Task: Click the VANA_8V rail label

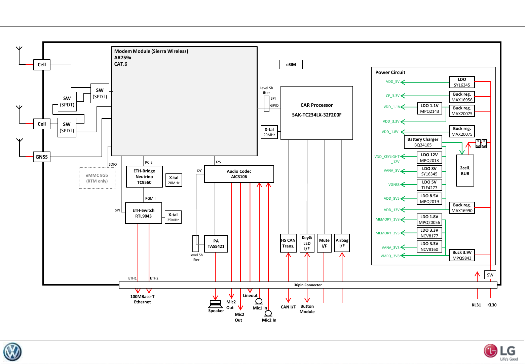Action: coord(391,171)
